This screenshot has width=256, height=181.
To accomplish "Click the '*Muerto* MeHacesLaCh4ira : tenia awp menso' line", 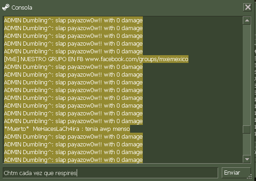I will [67, 129].
